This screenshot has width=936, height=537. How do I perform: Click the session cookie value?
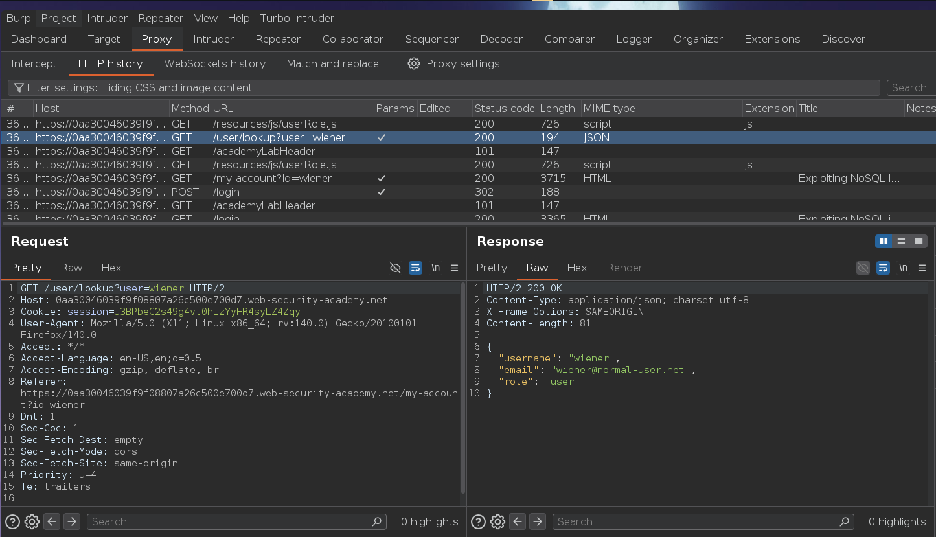[207, 312]
